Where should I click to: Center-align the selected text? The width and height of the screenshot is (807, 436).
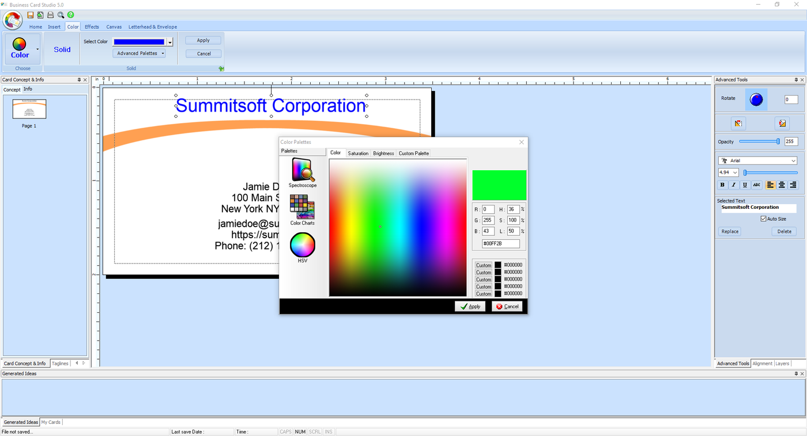pyautogui.click(x=782, y=185)
